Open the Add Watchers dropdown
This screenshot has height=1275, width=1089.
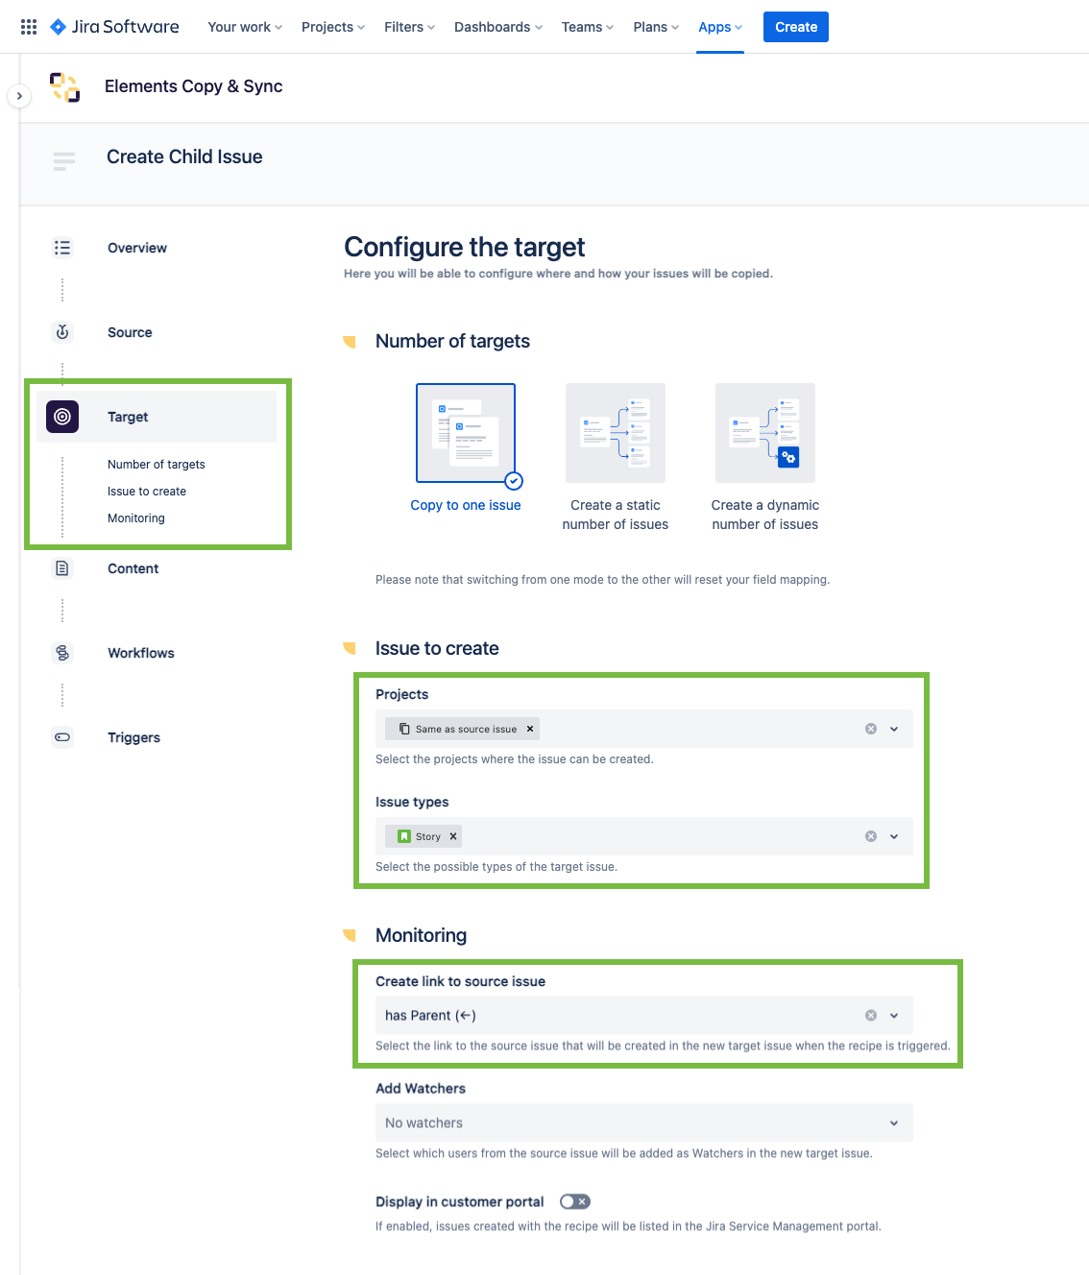[643, 1123]
